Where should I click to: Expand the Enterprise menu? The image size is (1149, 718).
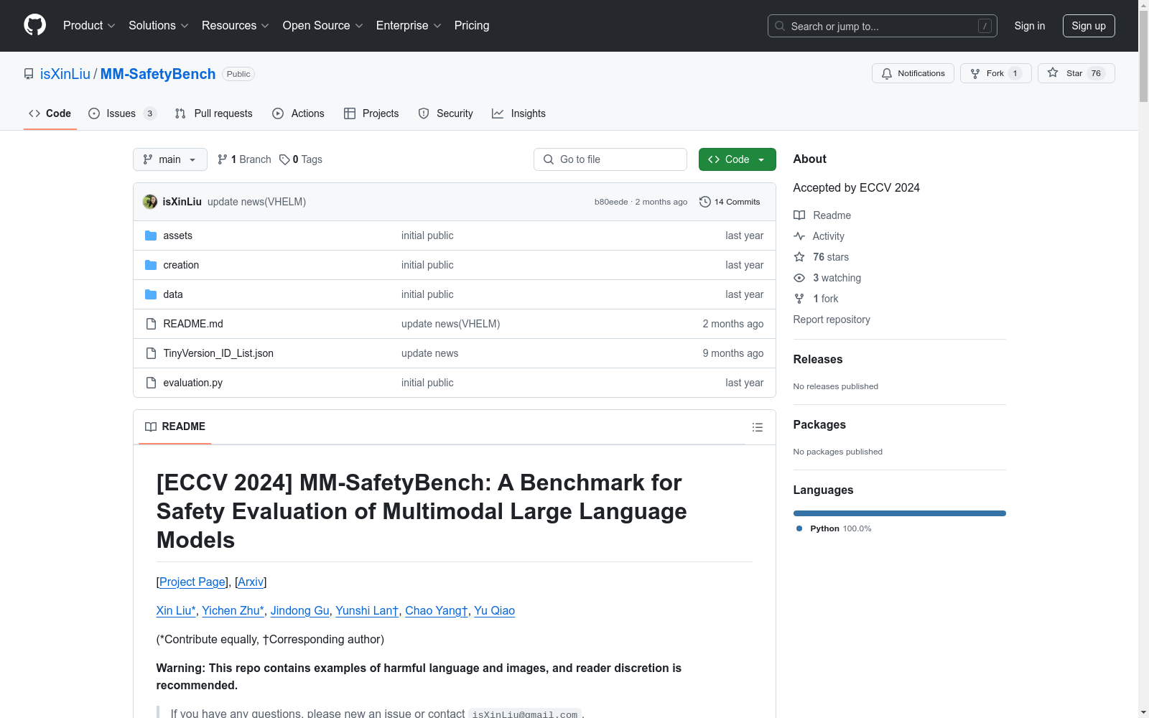click(409, 26)
